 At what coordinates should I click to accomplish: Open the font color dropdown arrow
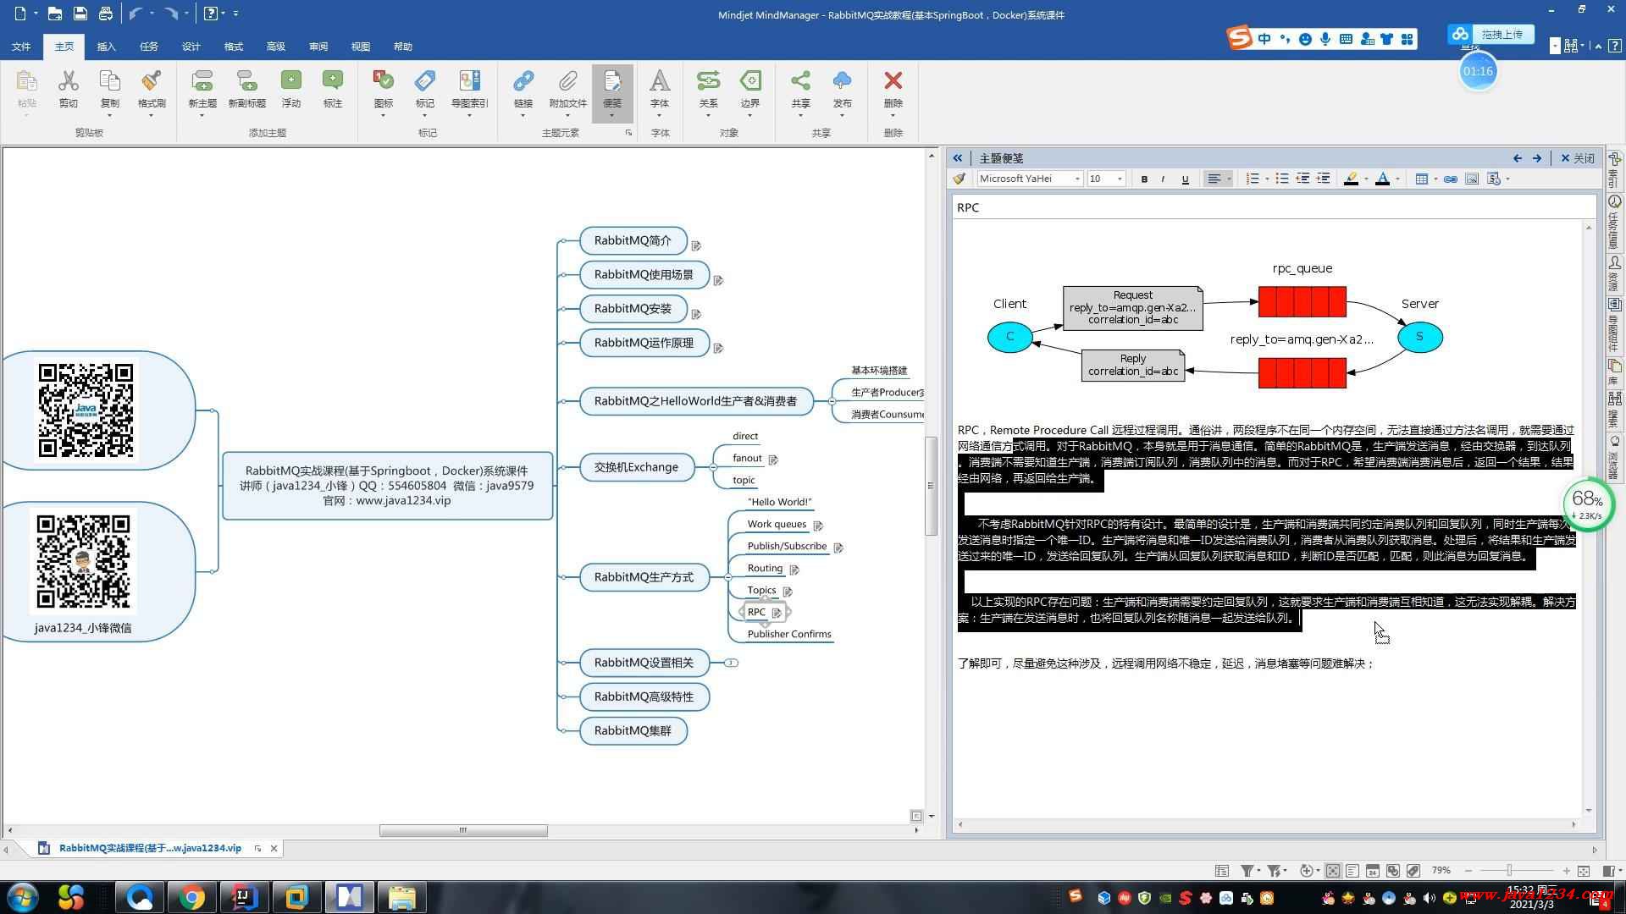1397,179
